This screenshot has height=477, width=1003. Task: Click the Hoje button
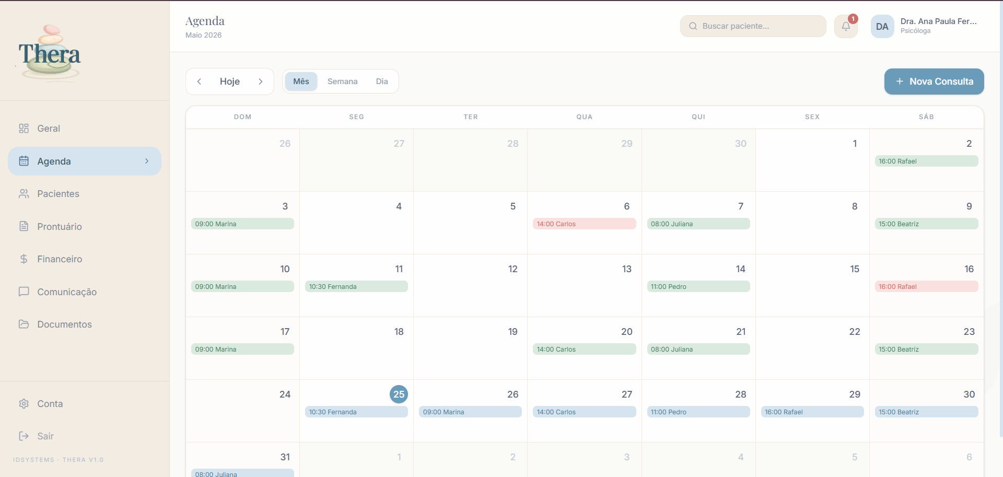tap(230, 82)
